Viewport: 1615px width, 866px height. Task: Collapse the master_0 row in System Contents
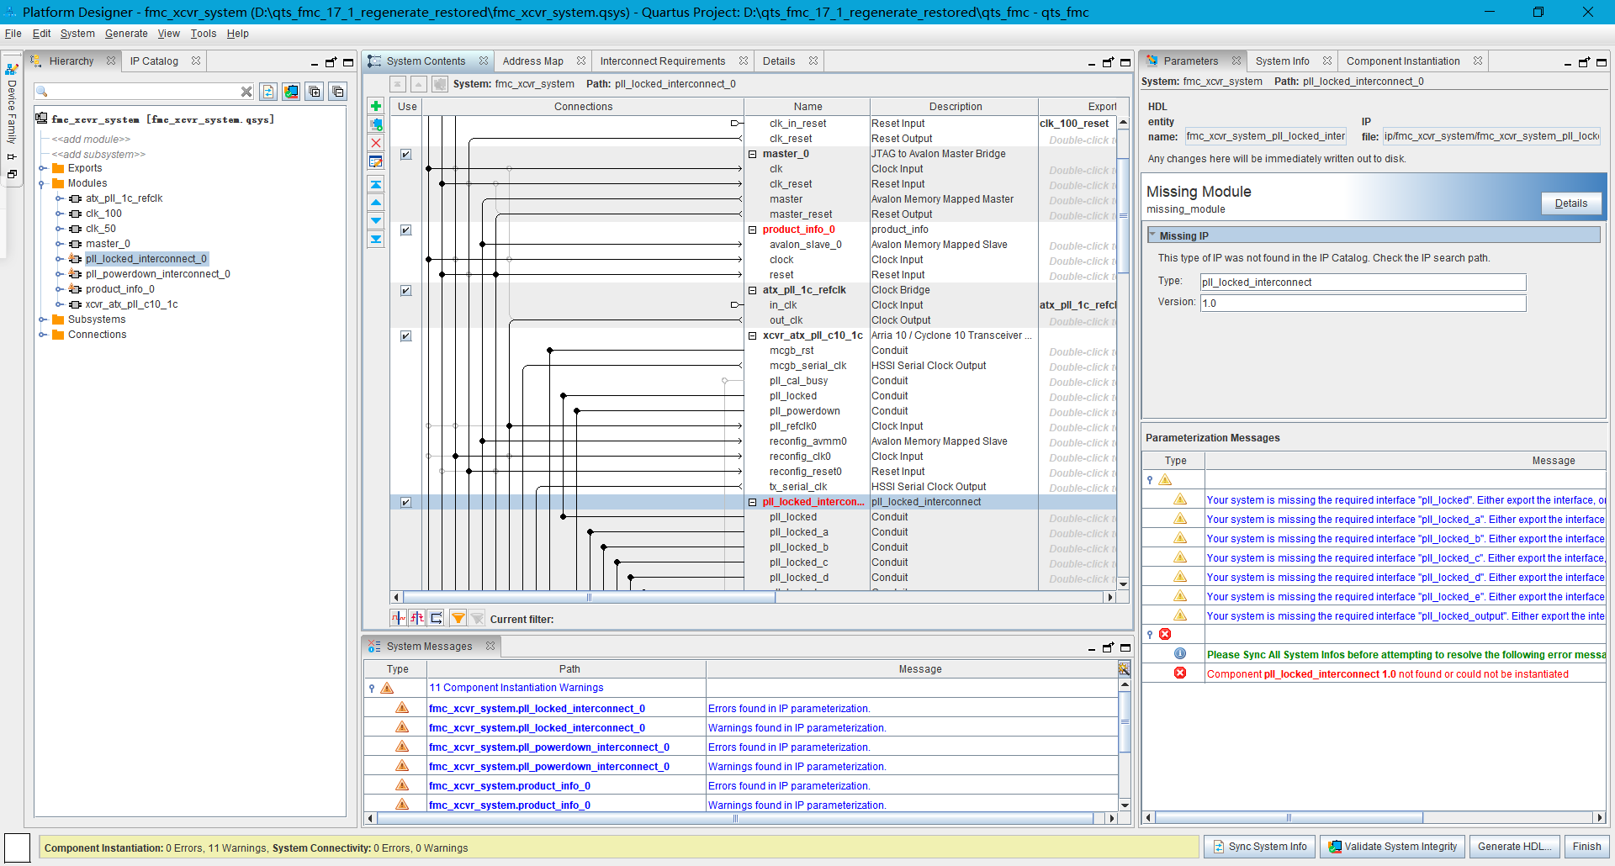point(753,155)
